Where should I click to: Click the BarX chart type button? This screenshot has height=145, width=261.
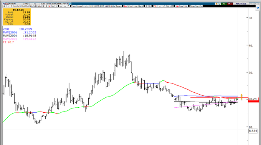(141, 6)
